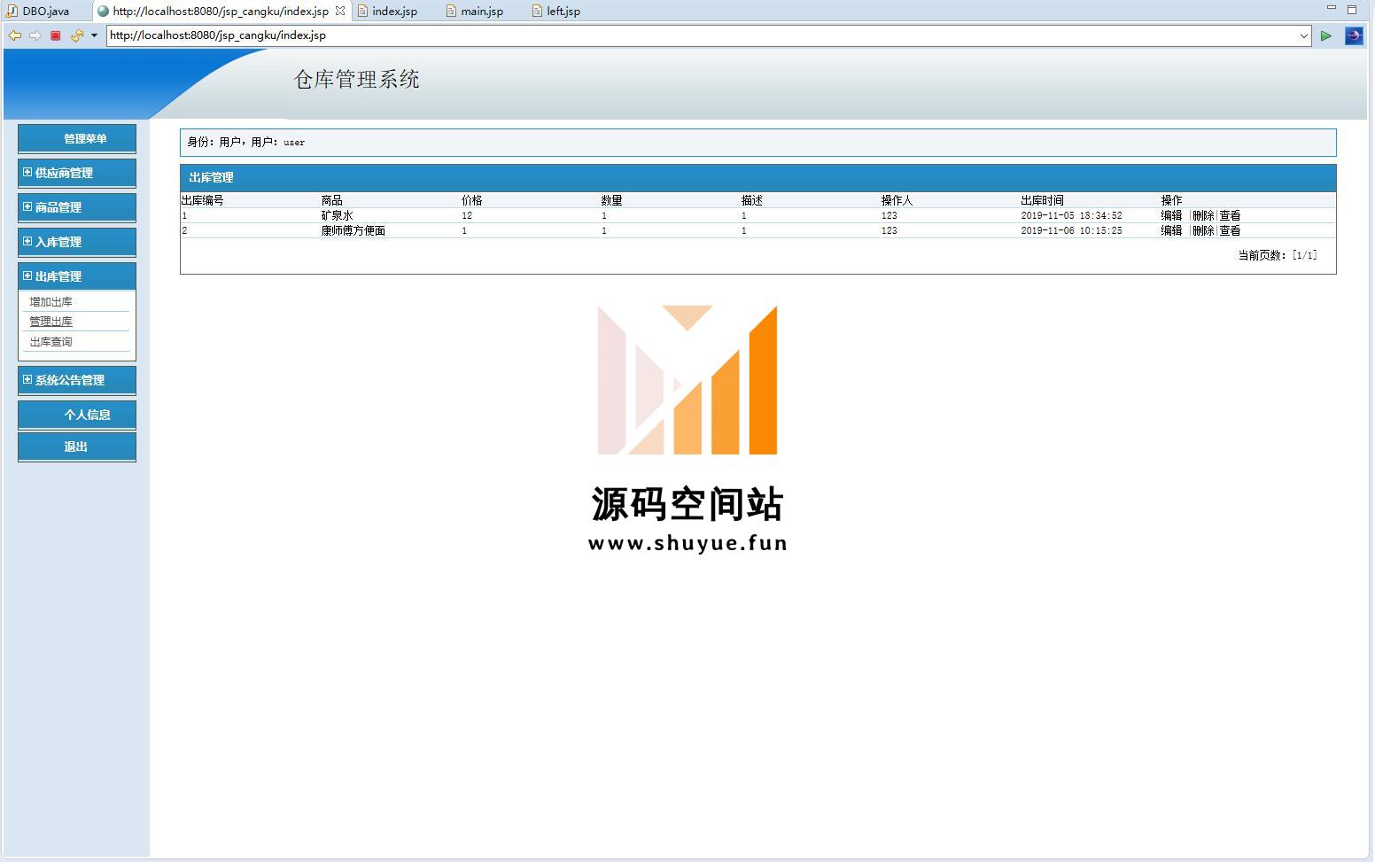Minimize the editor area using minimize icon

click(1331, 8)
